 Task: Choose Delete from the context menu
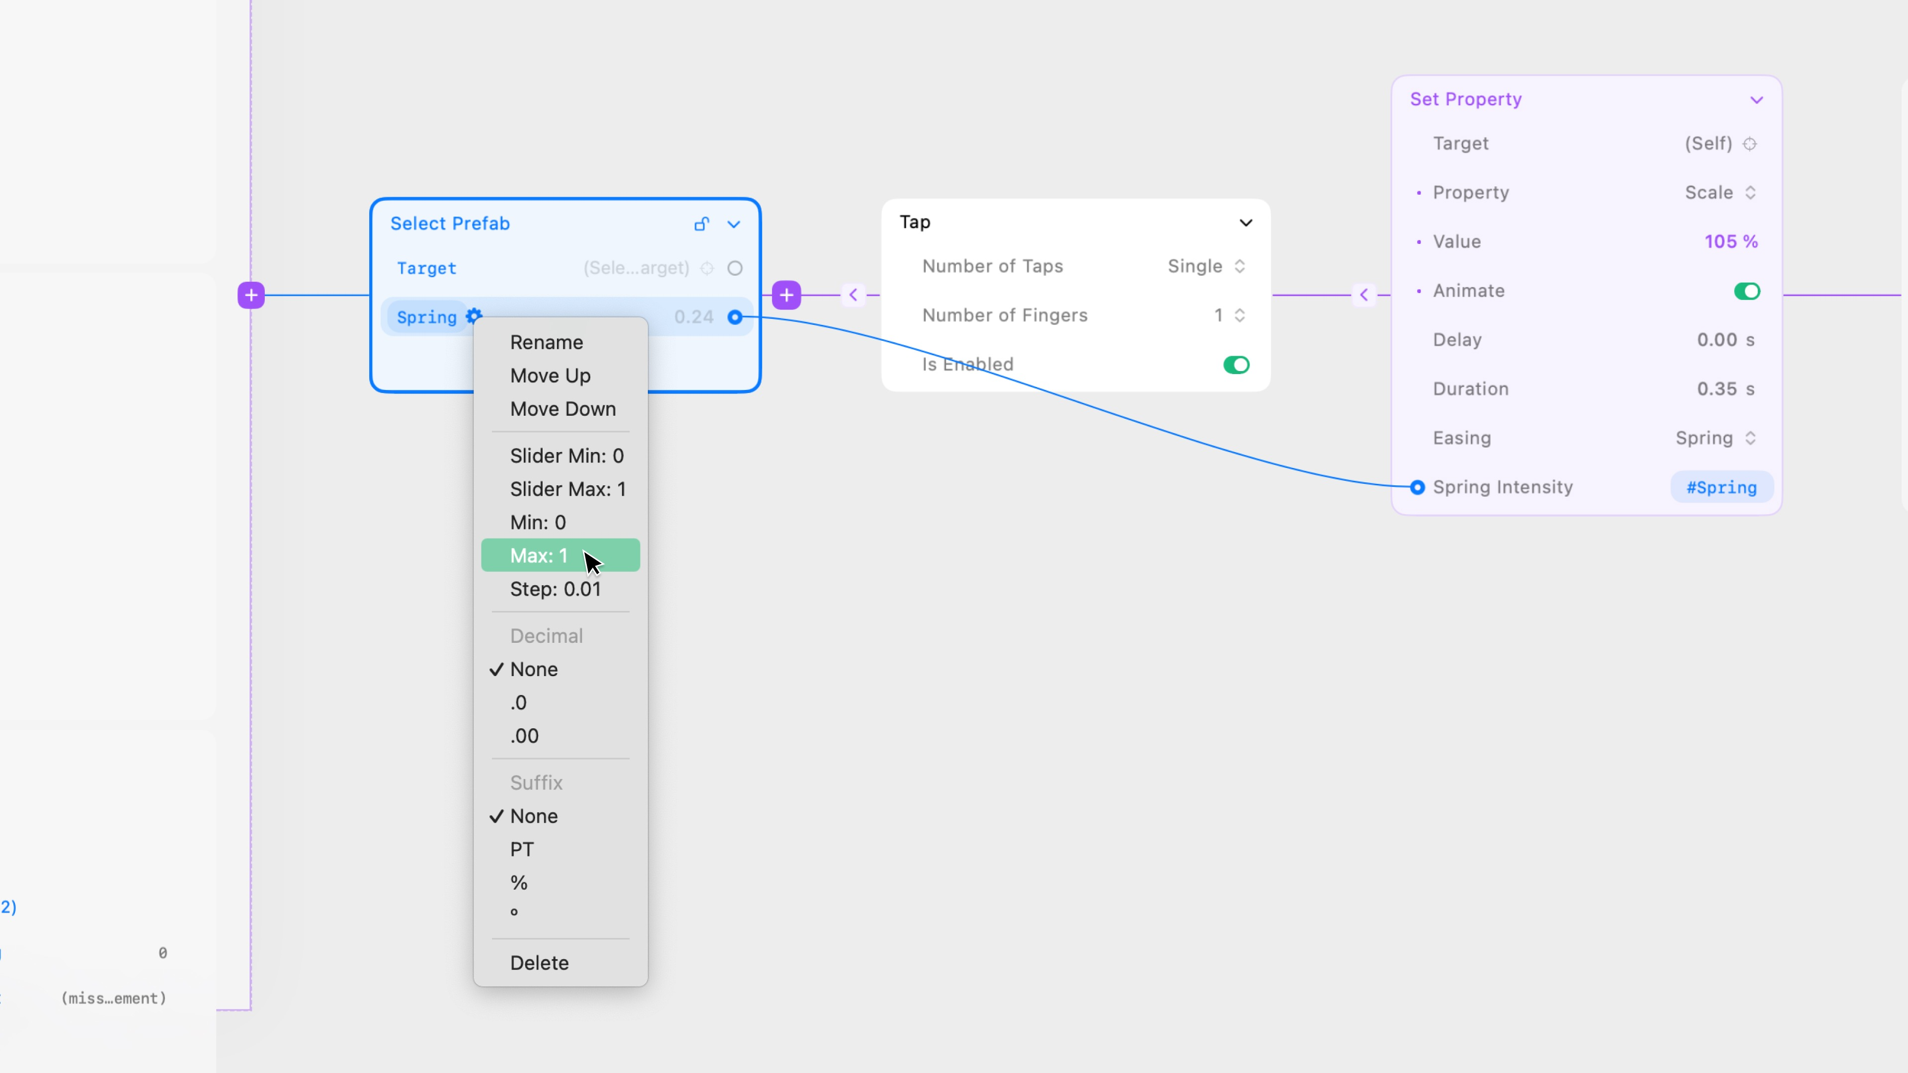click(539, 962)
